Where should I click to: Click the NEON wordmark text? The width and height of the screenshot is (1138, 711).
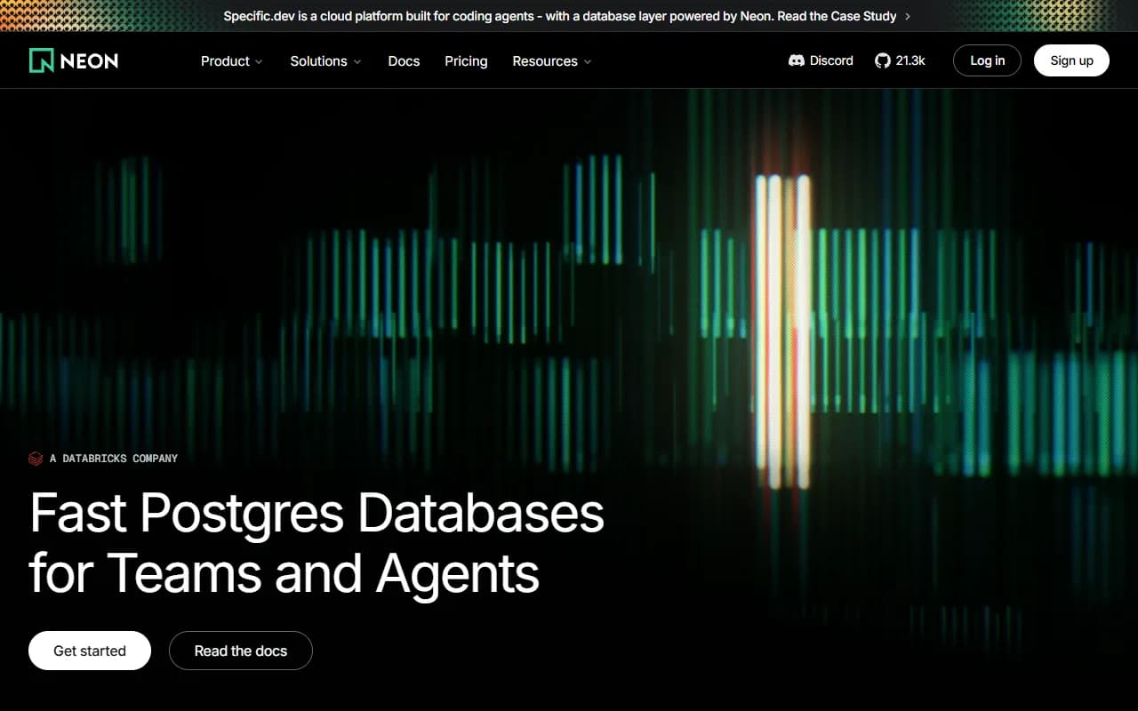tap(89, 60)
